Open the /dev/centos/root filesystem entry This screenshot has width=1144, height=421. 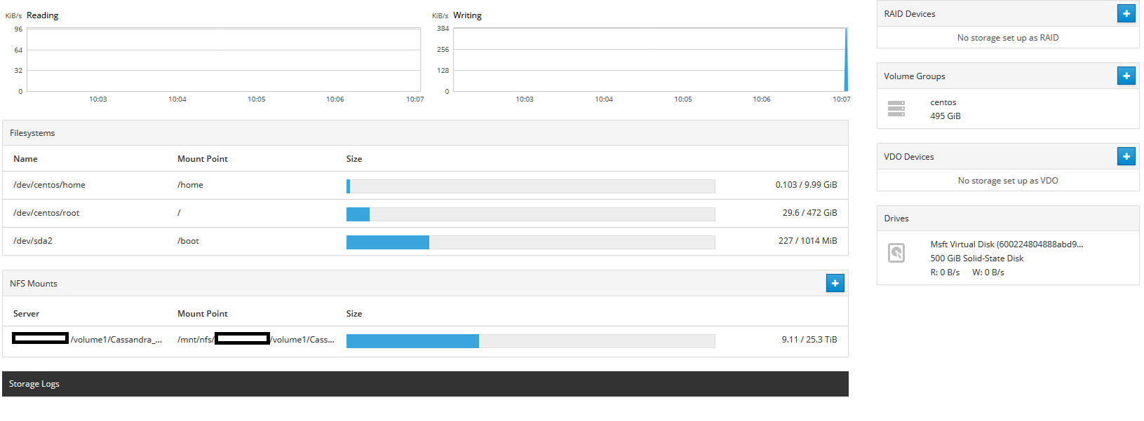tap(425, 214)
